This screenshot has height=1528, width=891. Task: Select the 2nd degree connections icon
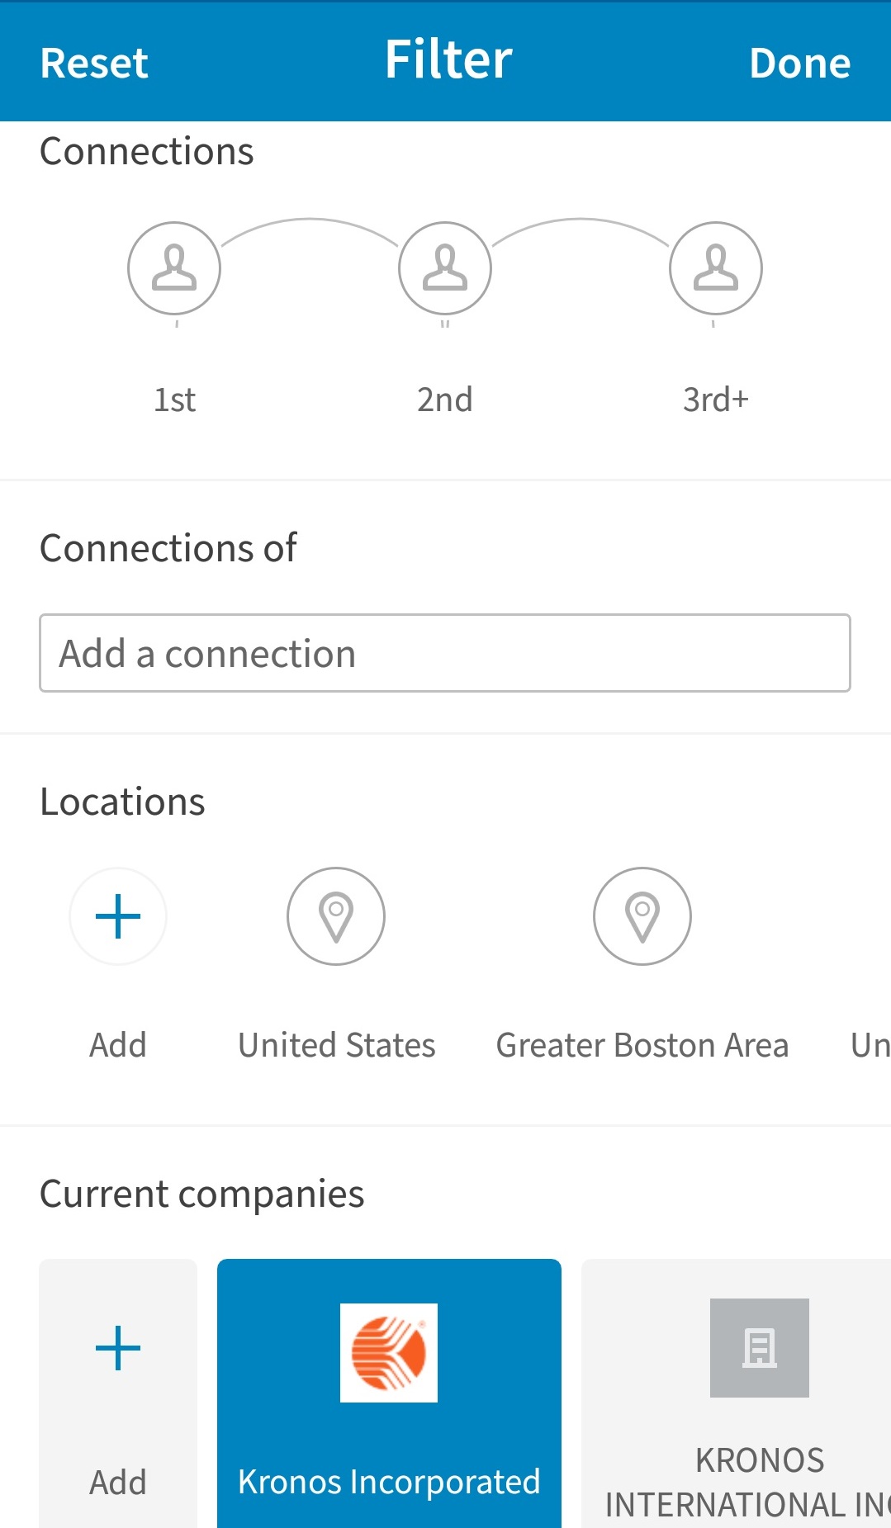(445, 268)
